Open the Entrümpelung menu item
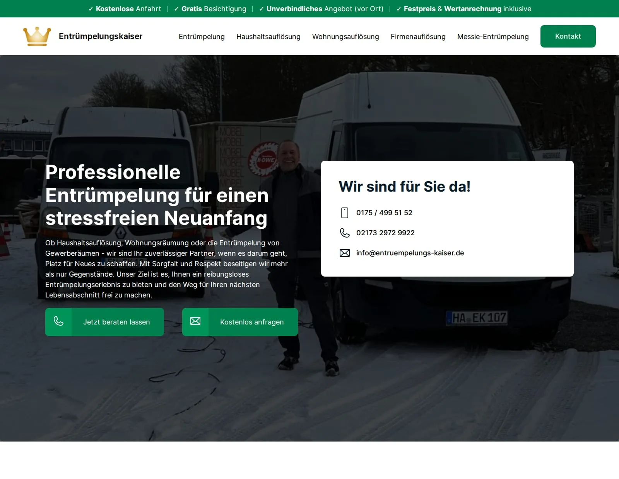The image size is (619, 479). click(201, 36)
